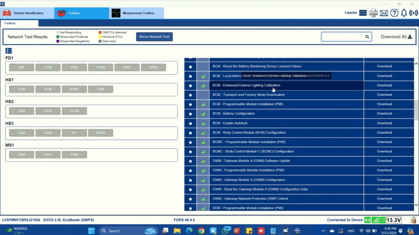Image resolution: width=419 pixels, height=235 pixels.
Task: Toggle the star for GWM Software Update
Action: tap(190, 161)
